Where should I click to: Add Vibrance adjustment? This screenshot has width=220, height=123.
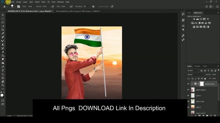click(208, 19)
